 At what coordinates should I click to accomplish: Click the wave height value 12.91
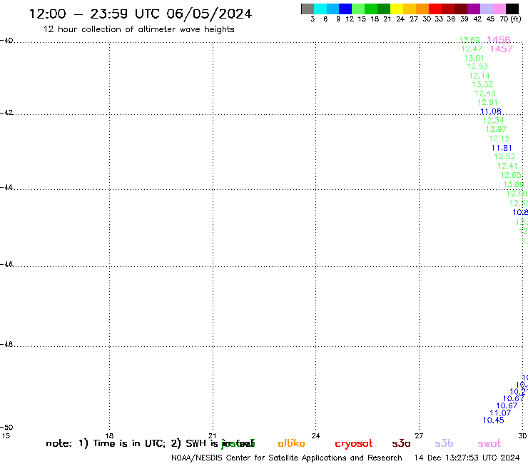point(487,103)
